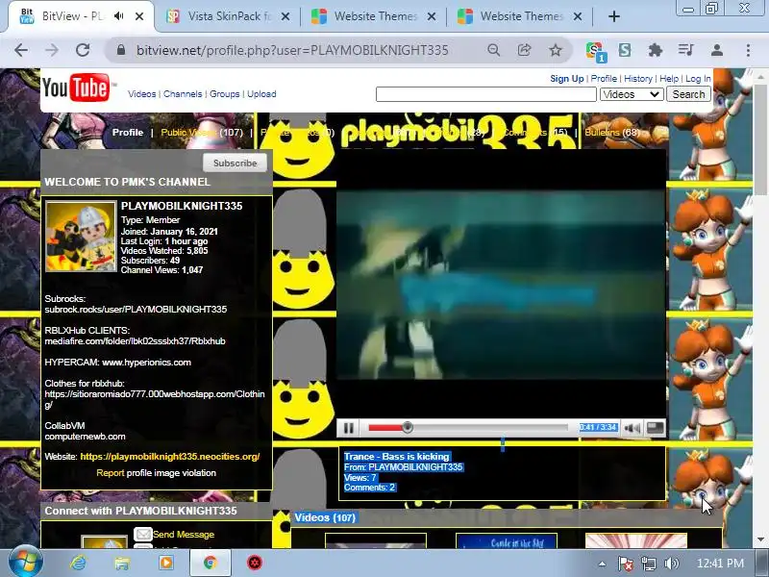Toggle fullscreen on the video player
Viewport: 769px width, 577px height.
click(x=656, y=428)
